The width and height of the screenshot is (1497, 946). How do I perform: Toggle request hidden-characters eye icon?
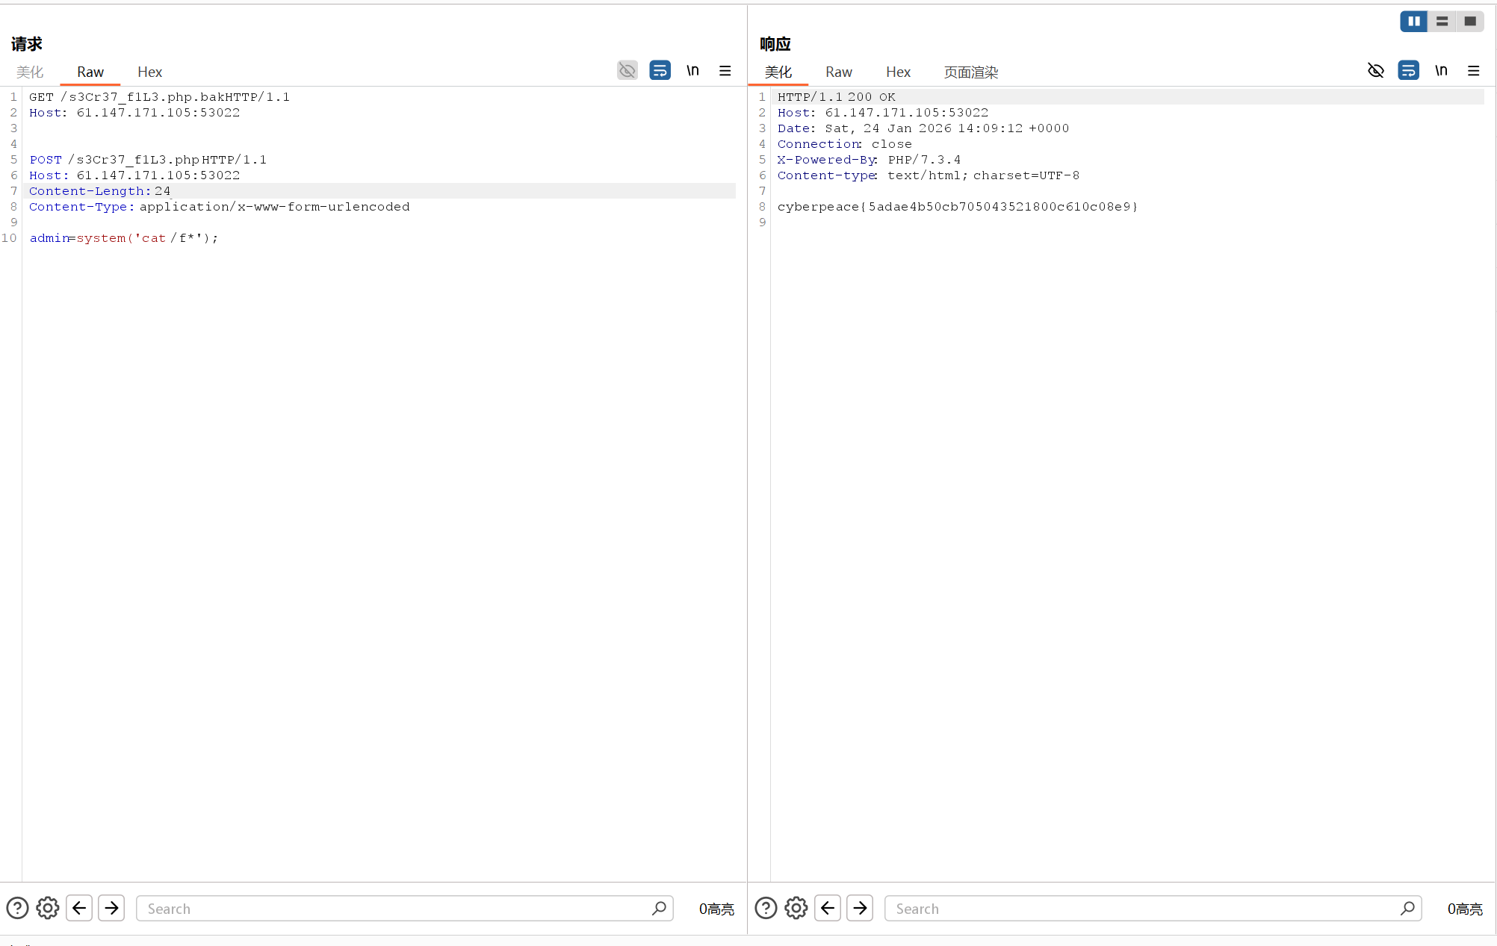pos(627,70)
